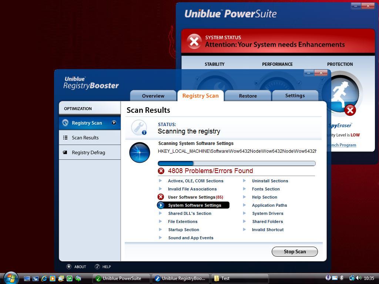The height and width of the screenshot is (284, 379).
Task: Click the SpyEraser running man icon
Action: point(341,94)
